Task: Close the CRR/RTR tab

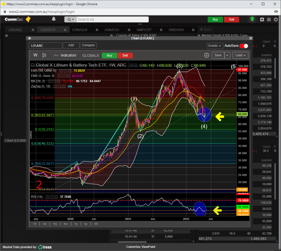Action: [65, 30]
